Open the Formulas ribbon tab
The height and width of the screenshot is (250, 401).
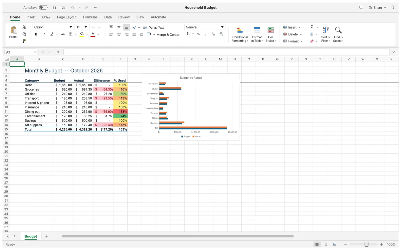(90, 17)
